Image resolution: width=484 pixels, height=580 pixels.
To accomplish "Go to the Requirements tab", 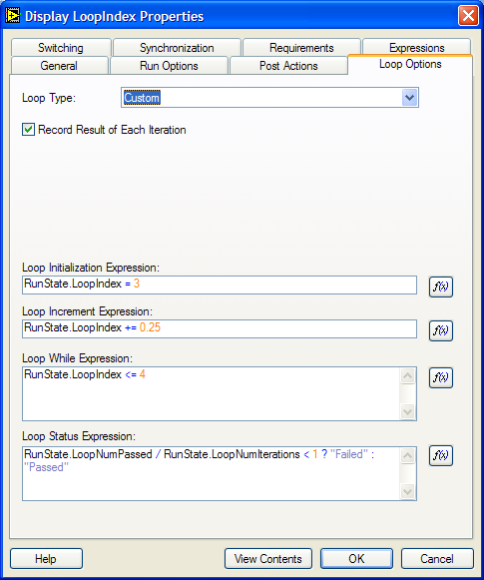I will (x=301, y=47).
